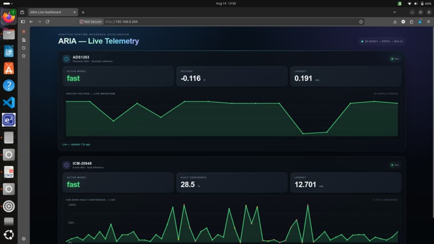Click the page vertical scrollbar

point(432,122)
